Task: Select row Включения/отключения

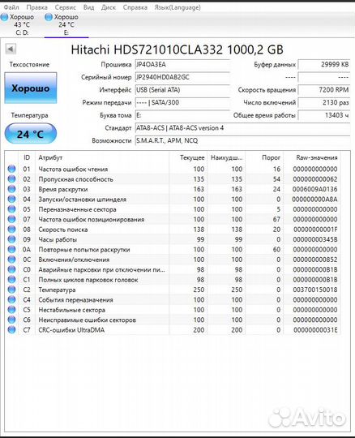Action: tap(173, 260)
